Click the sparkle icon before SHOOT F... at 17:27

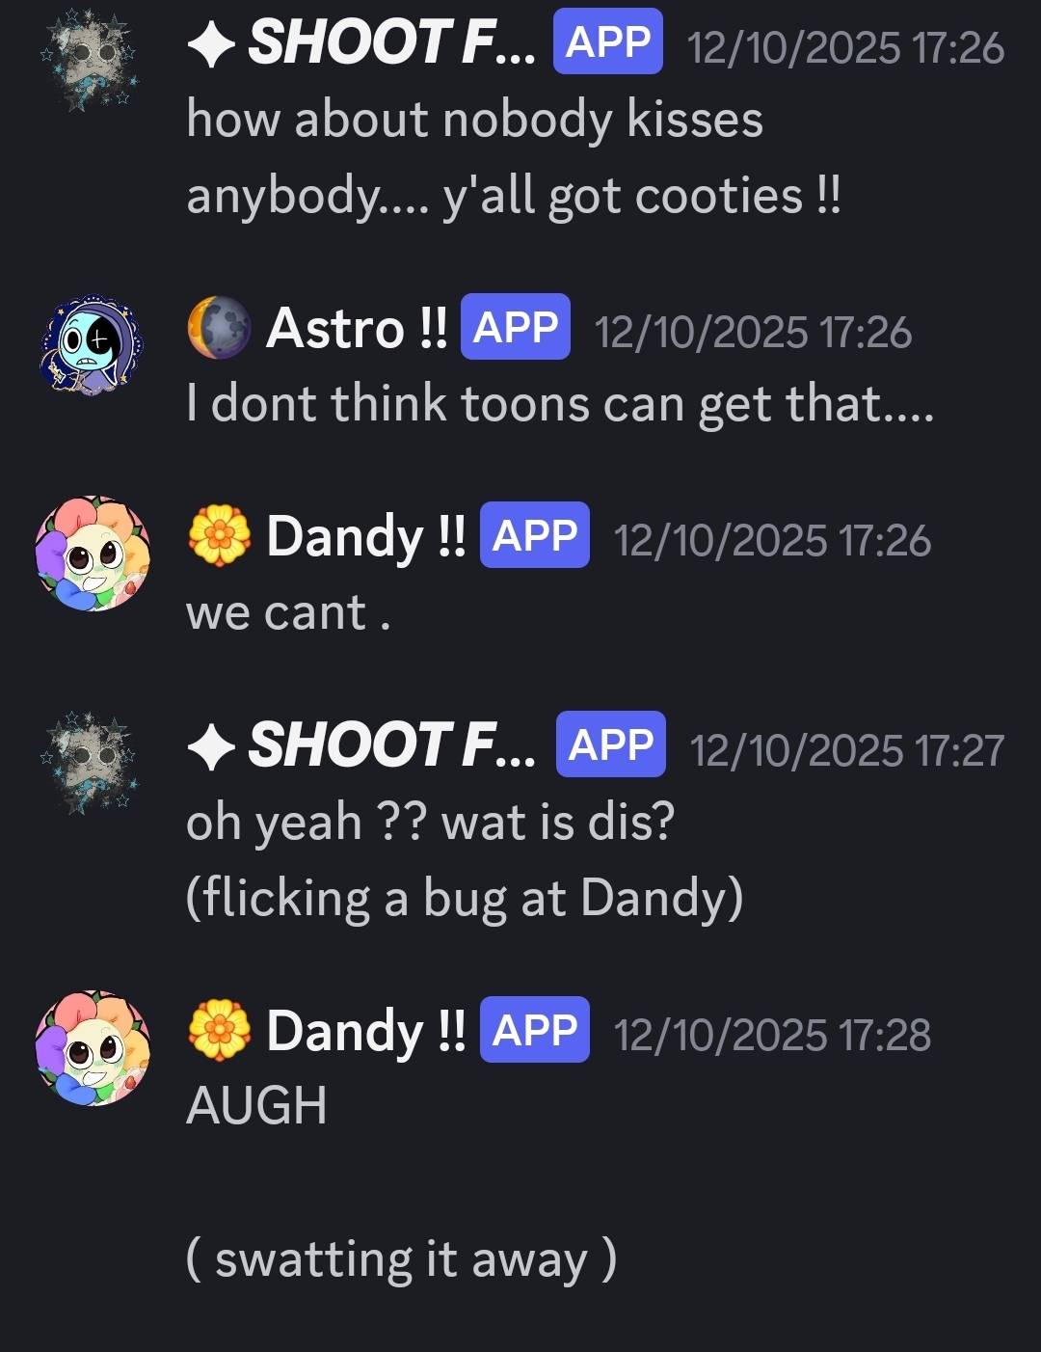pos(212,747)
